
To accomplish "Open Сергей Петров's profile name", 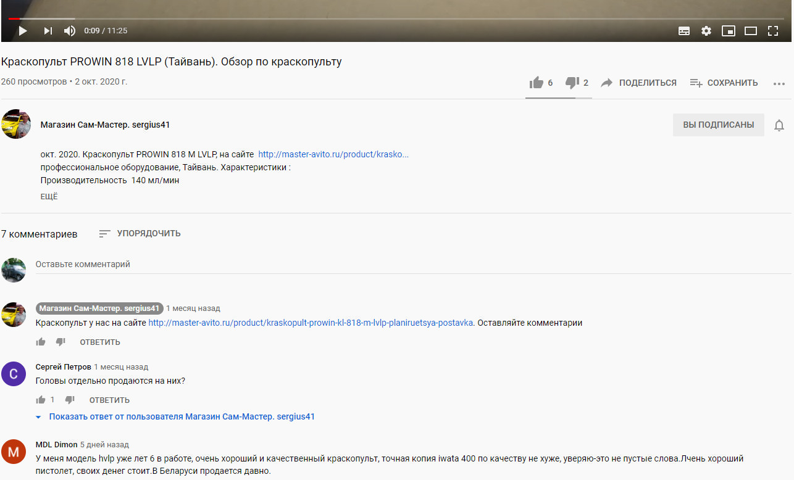I will click(x=64, y=367).
